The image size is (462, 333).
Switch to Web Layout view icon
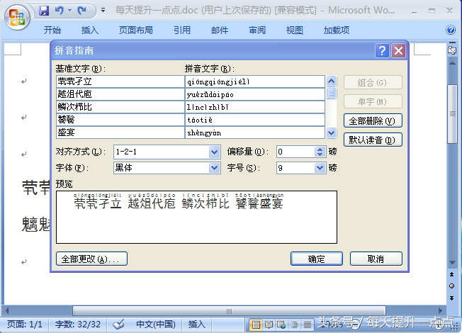(x=281, y=324)
